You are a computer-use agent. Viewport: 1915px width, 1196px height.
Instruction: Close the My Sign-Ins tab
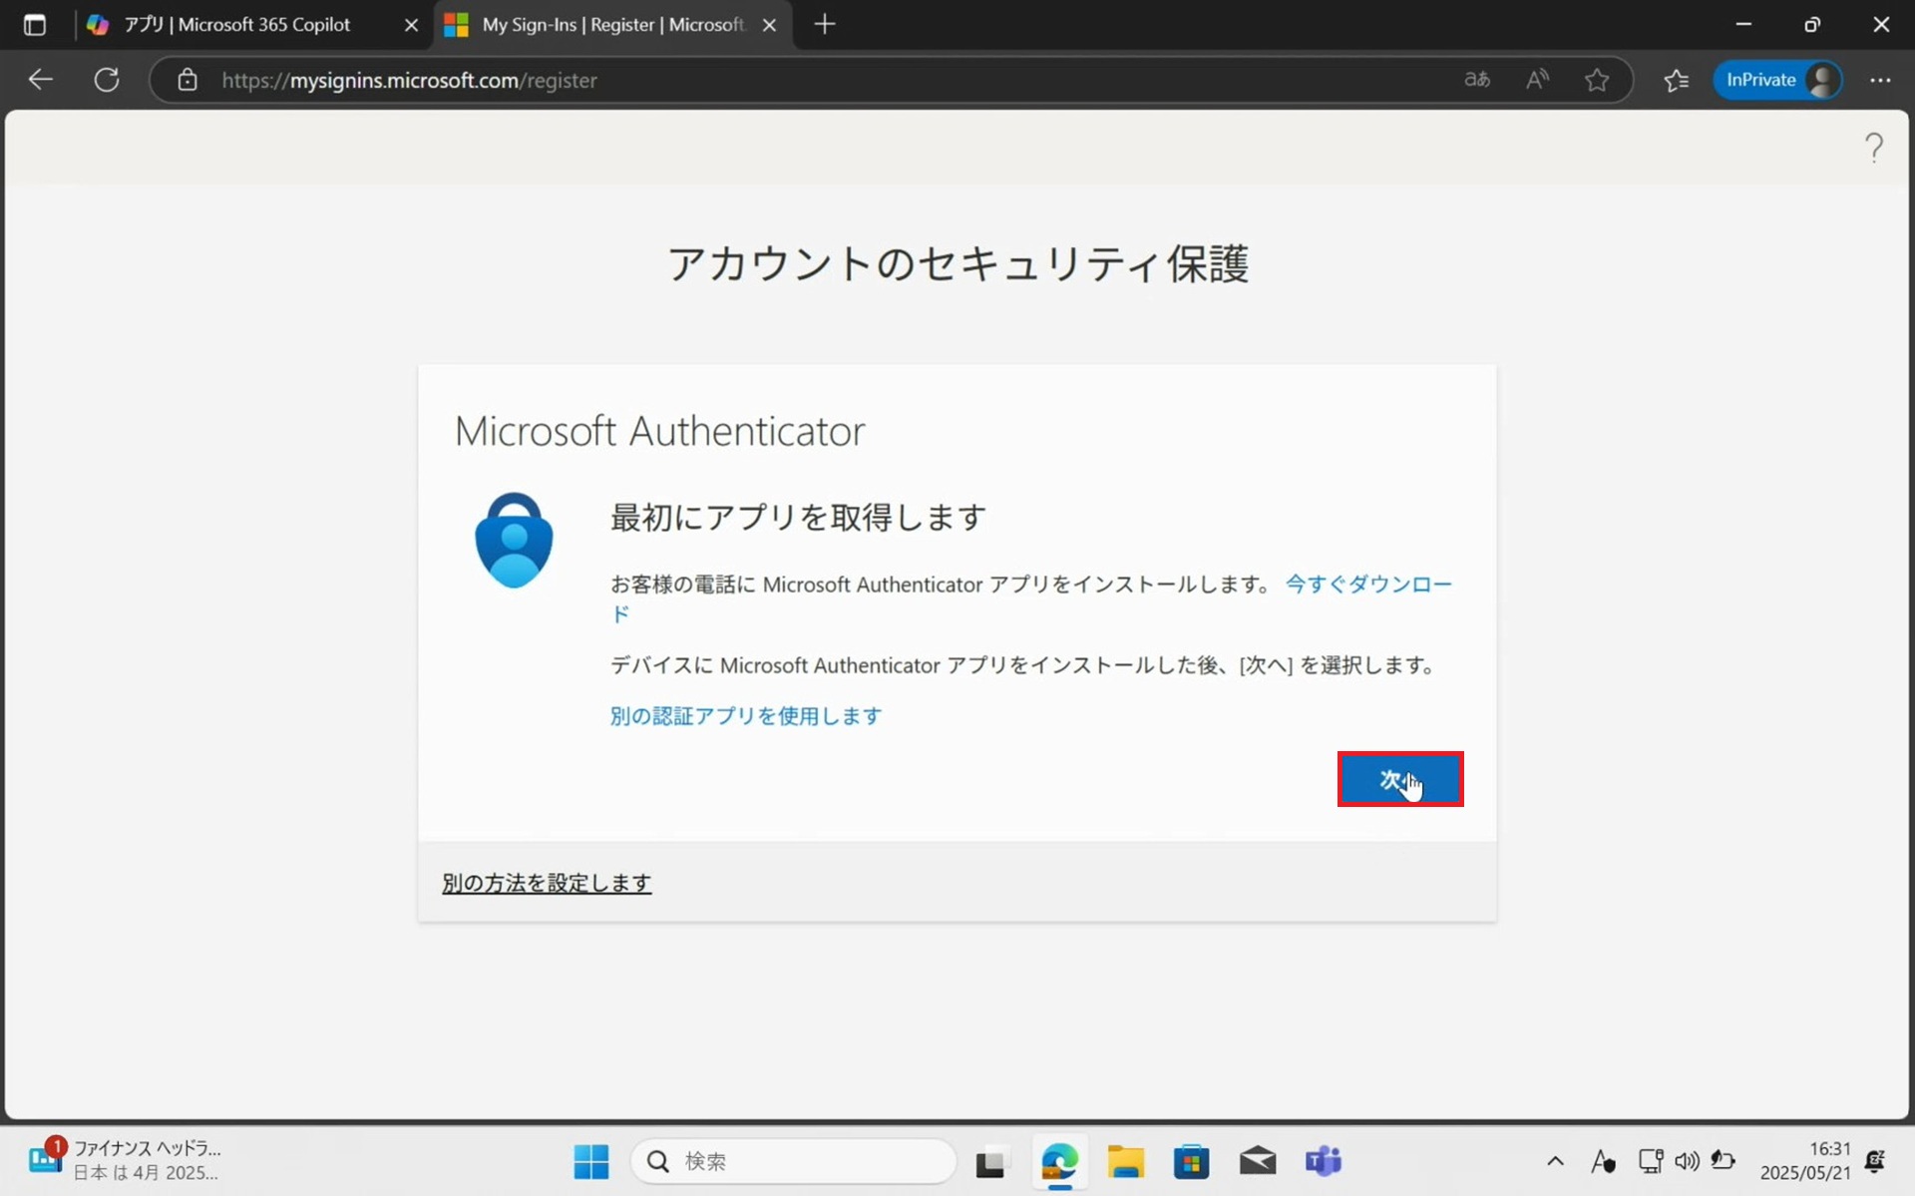[x=769, y=25]
